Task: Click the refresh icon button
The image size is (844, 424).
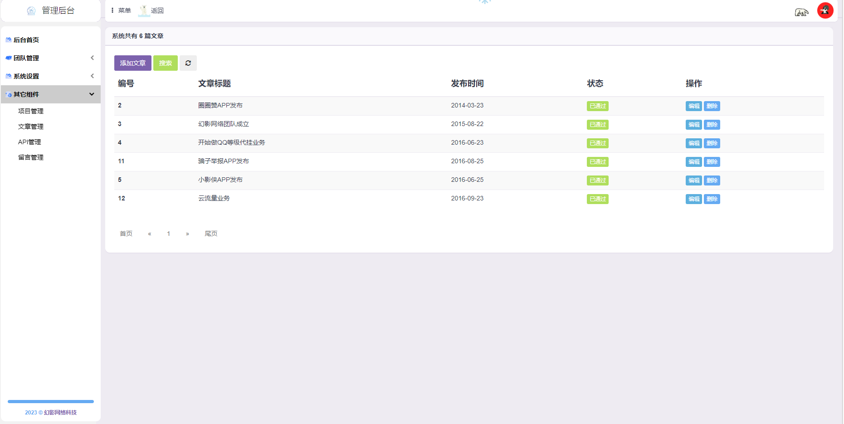Action: tap(188, 63)
